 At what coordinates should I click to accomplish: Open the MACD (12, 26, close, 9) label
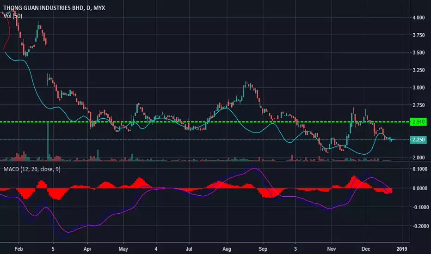[32, 169]
